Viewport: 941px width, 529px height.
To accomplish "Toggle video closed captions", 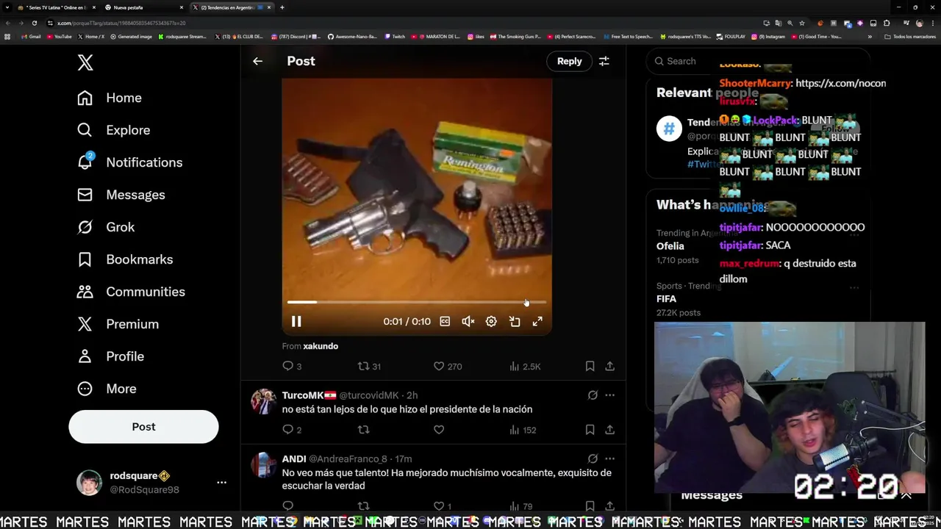I will pos(445,321).
